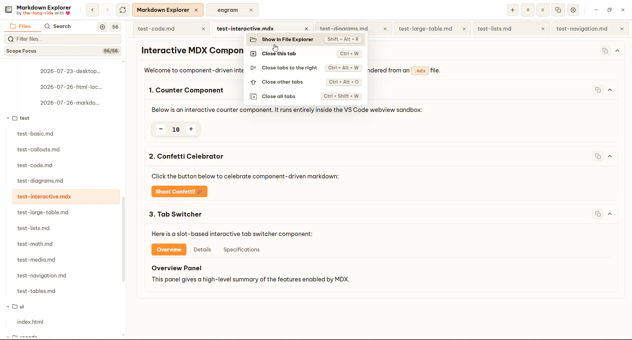This screenshot has height=340, width=632.
Task: Click the Scope Focus bar
Action: tap(63, 51)
